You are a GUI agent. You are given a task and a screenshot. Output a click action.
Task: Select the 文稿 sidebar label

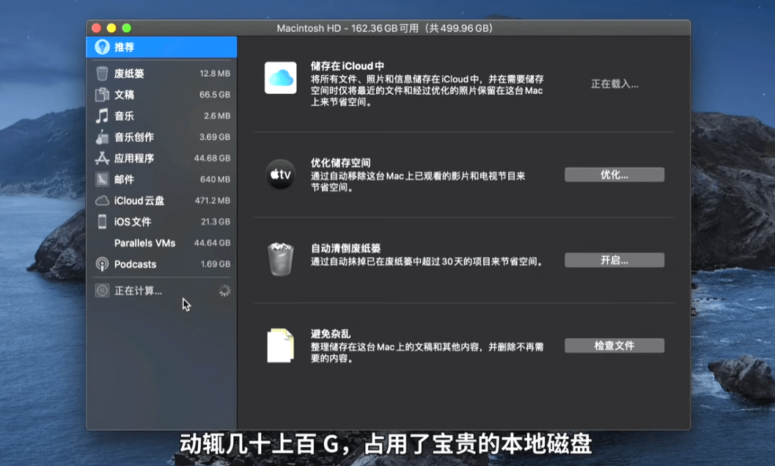[124, 95]
